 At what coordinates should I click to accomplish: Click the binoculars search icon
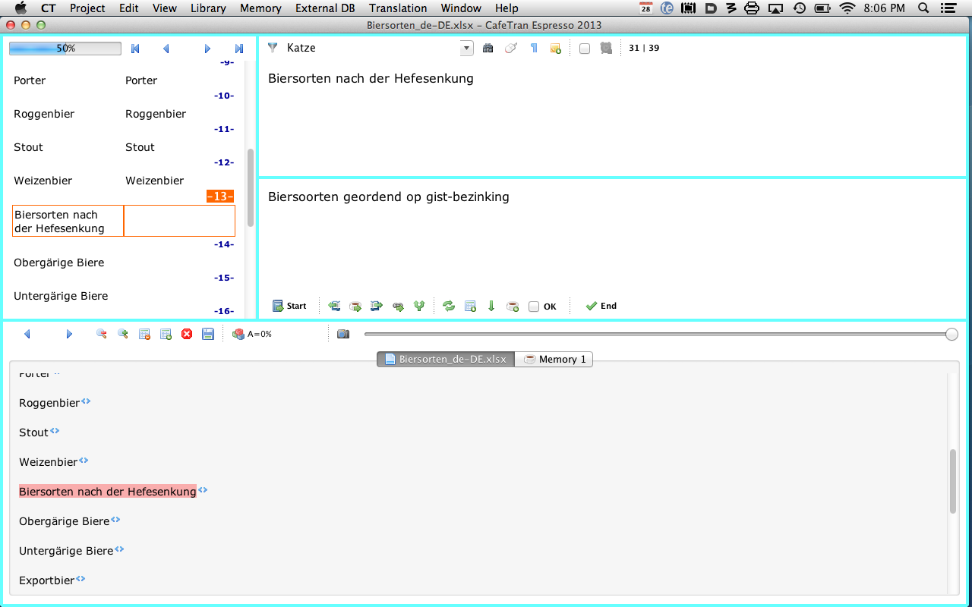click(x=488, y=49)
